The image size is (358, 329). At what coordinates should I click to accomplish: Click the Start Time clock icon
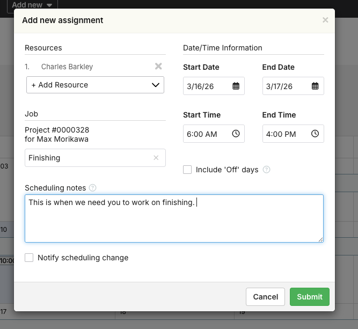236,134
